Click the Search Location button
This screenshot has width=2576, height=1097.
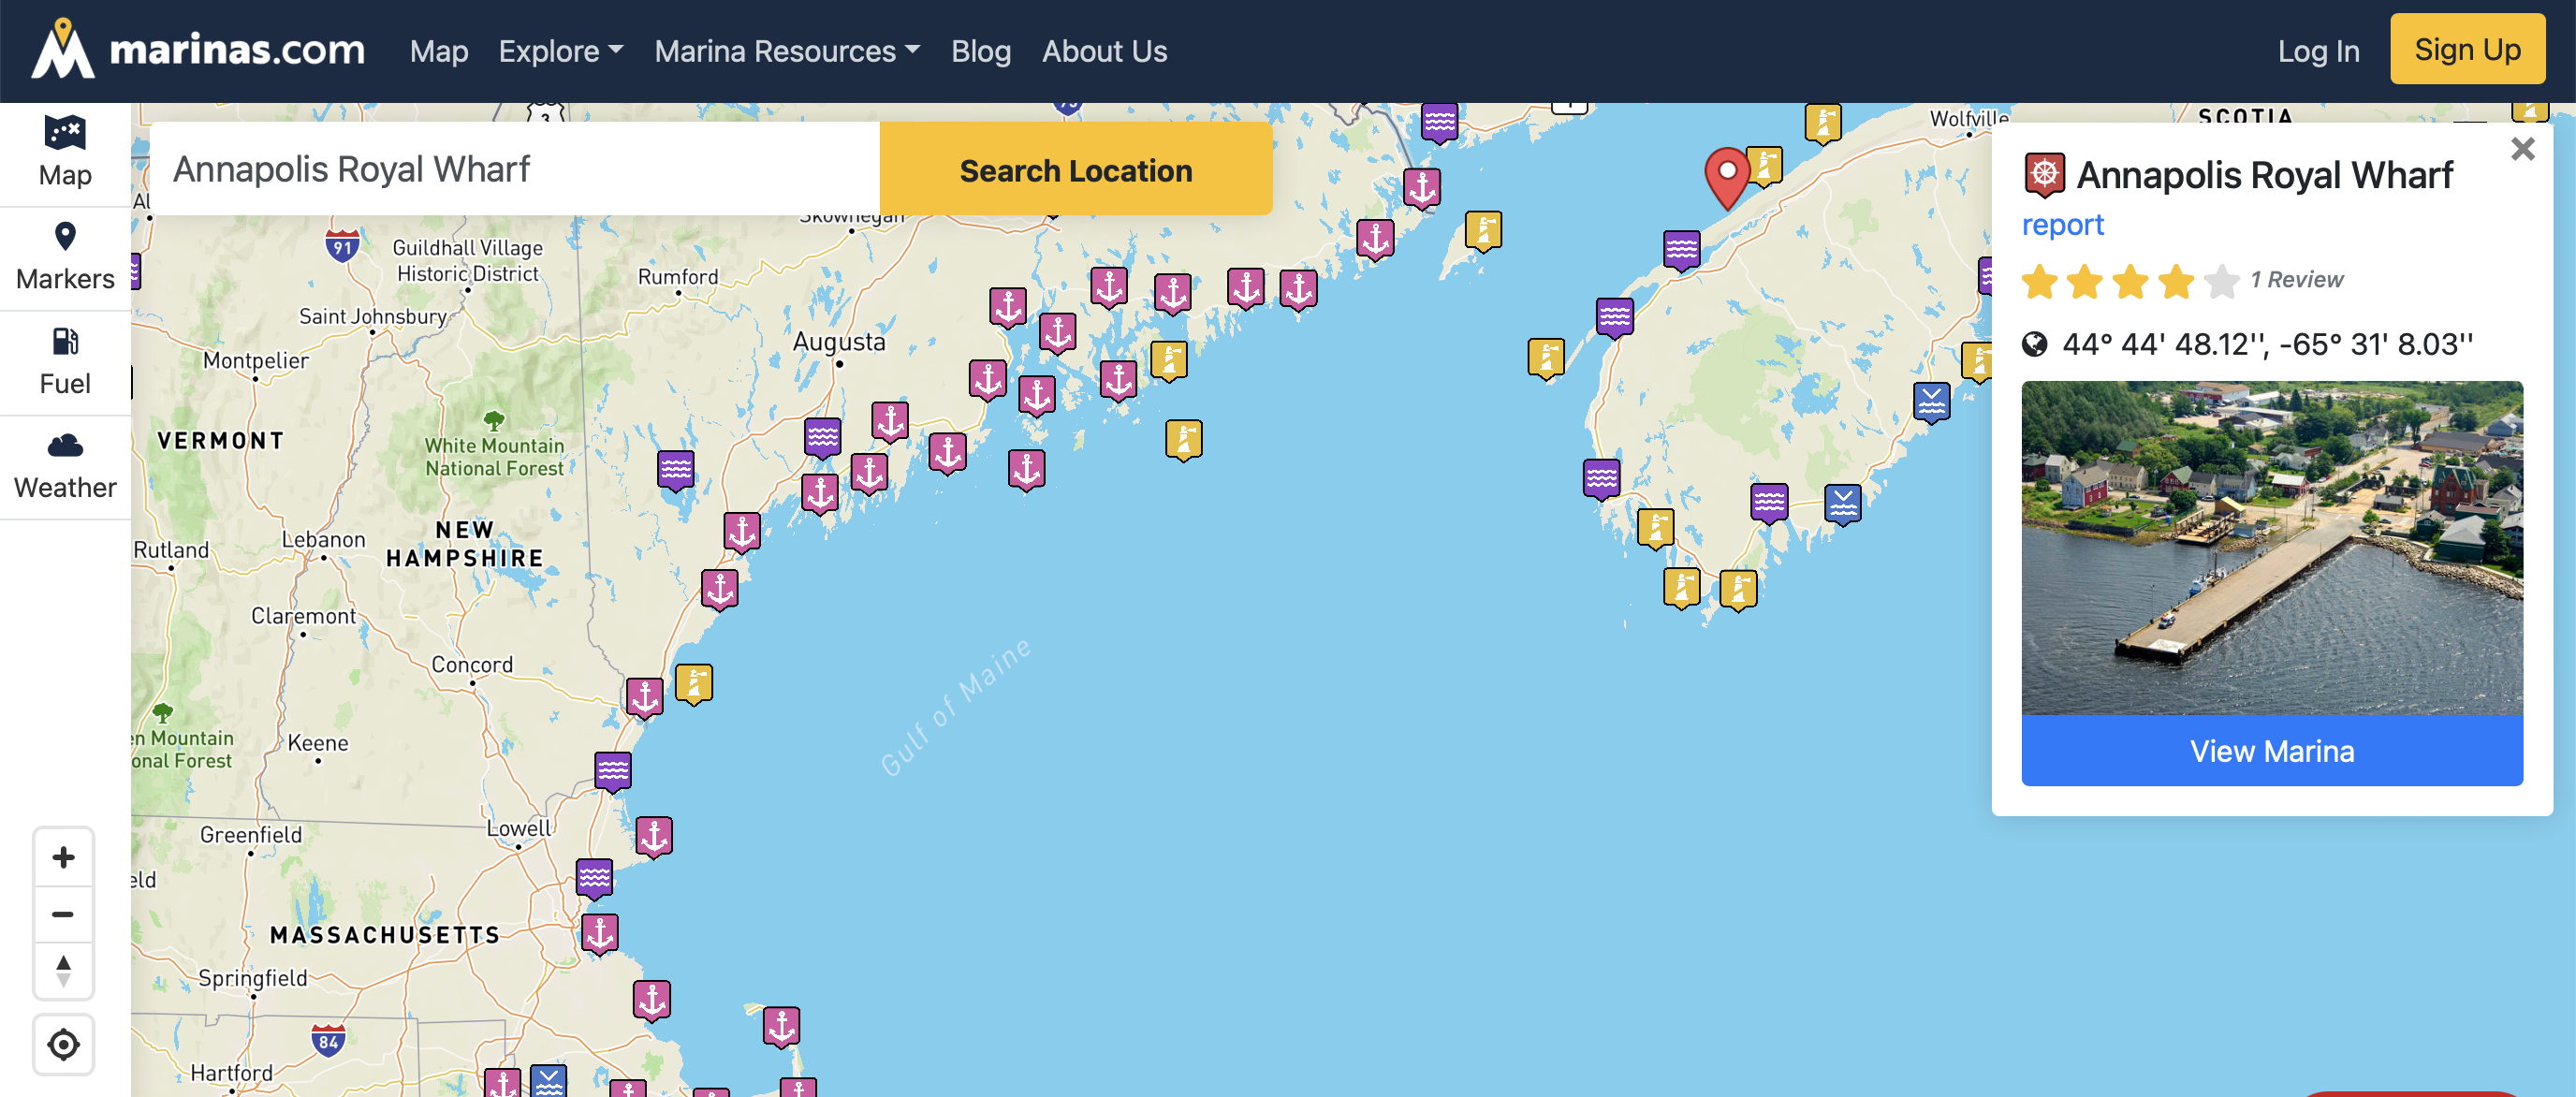(1076, 169)
